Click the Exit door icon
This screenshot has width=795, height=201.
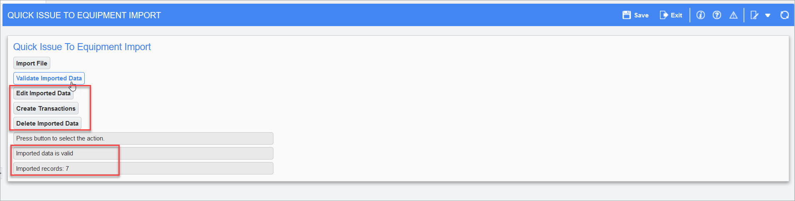(x=664, y=15)
